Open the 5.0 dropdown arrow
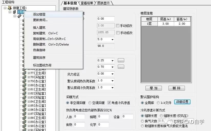 [112, 39]
